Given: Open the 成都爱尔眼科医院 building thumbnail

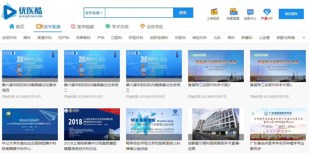Looking at the screenshot, I should coord(216,124).
